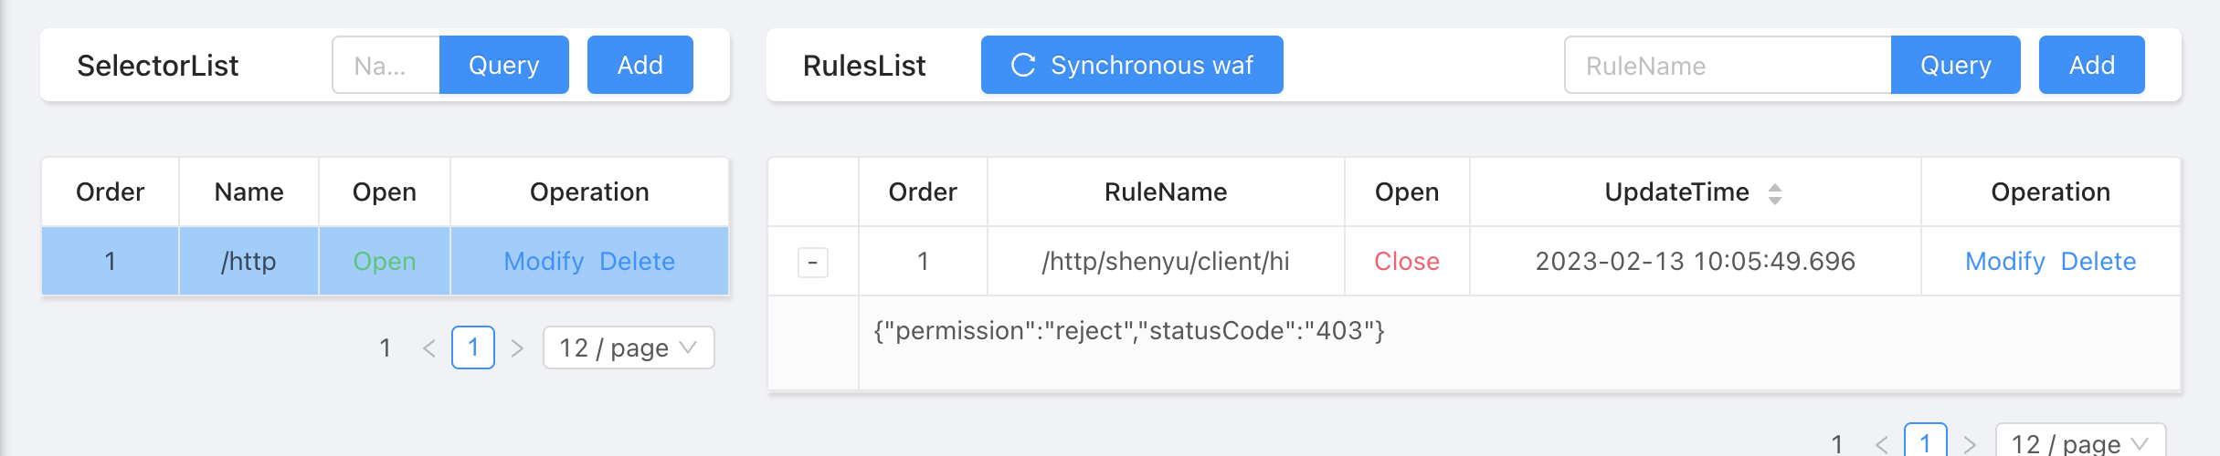The width and height of the screenshot is (2220, 456).
Task: Go to previous page in RulesList
Action: (1881, 444)
